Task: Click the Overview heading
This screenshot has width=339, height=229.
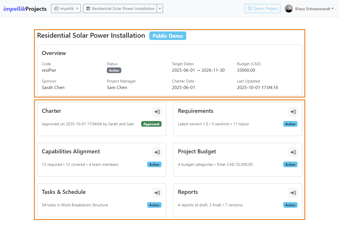Action: (x=54, y=53)
